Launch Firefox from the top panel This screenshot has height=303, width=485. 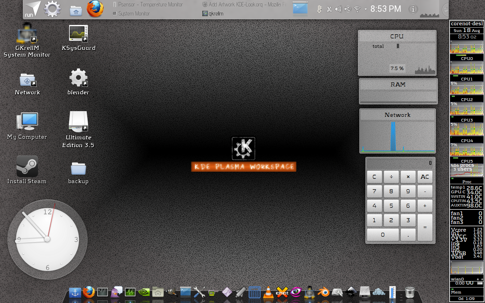(x=95, y=9)
